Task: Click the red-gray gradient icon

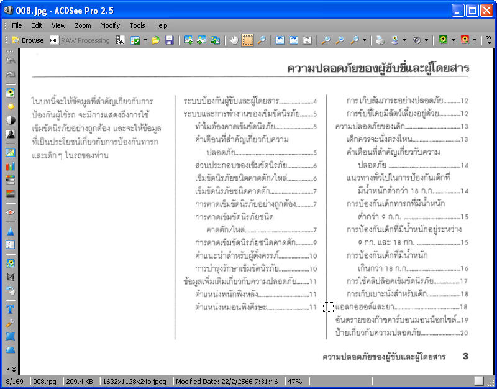Action: coord(11,194)
